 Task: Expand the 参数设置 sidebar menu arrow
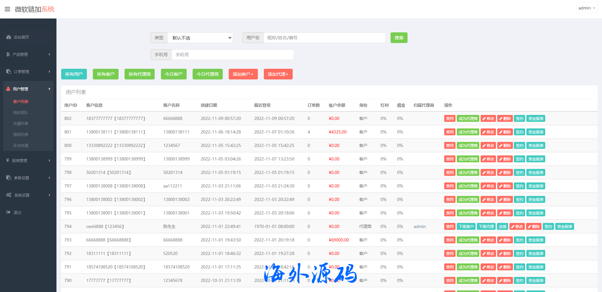[x=49, y=178]
